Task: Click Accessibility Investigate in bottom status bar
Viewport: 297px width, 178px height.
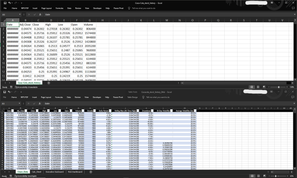Action: tap(26, 176)
